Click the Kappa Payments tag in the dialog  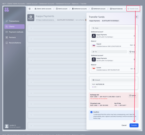(x=95, y=21)
